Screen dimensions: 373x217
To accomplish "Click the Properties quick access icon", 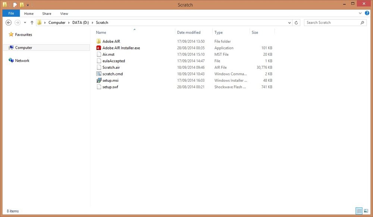I will coord(15,4).
